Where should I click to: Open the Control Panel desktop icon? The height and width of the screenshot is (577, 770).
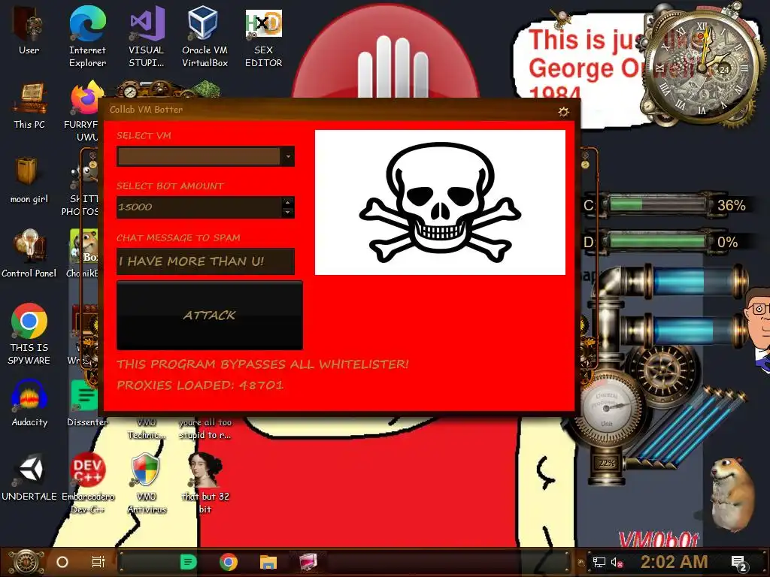pyautogui.click(x=29, y=254)
